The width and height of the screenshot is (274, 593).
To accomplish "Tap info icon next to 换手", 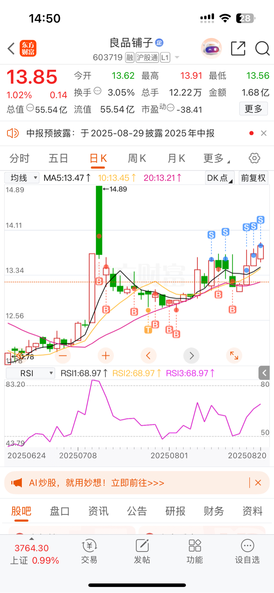I will pyautogui.click(x=97, y=91).
